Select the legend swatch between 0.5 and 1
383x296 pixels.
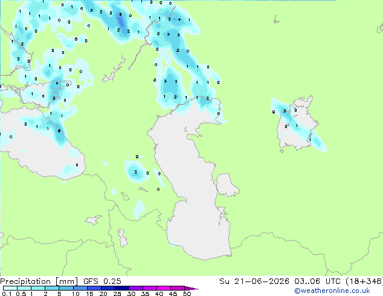tap(24, 288)
